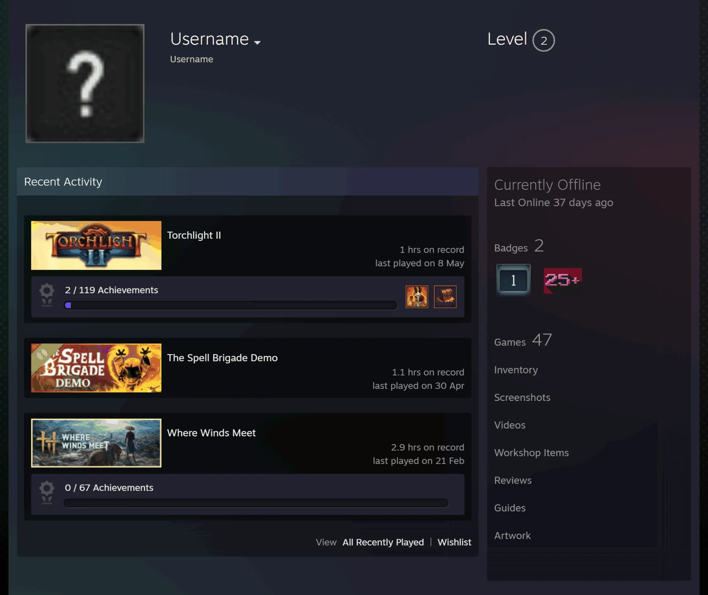Open the Inventory section
Image resolution: width=708 pixels, height=595 pixels.
click(x=516, y=370)
